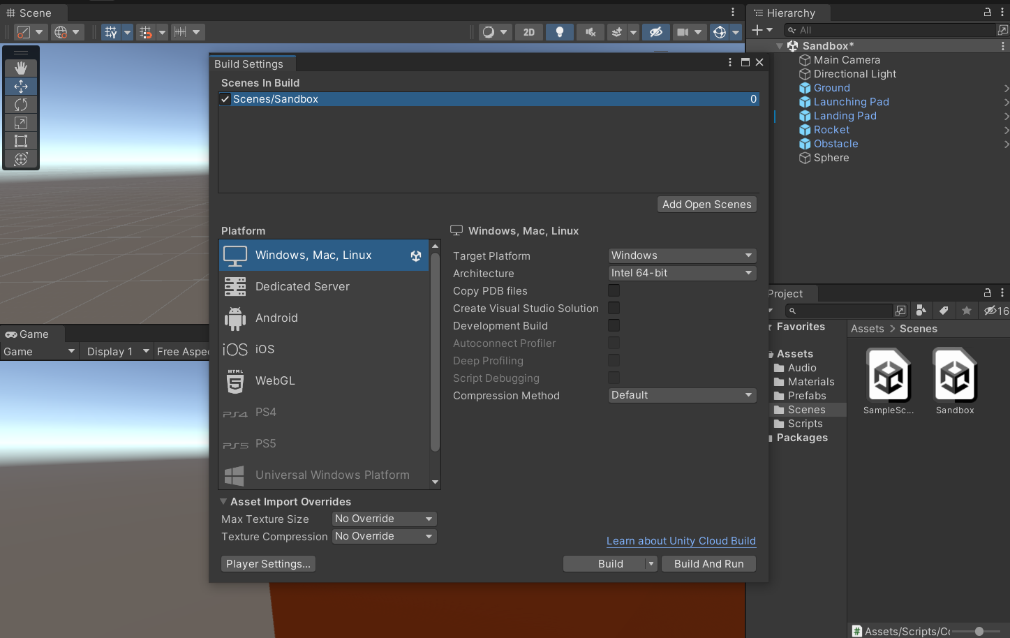Click Build And Run button
Viewport: 1010px width, 638px height.
coord(708,564)
